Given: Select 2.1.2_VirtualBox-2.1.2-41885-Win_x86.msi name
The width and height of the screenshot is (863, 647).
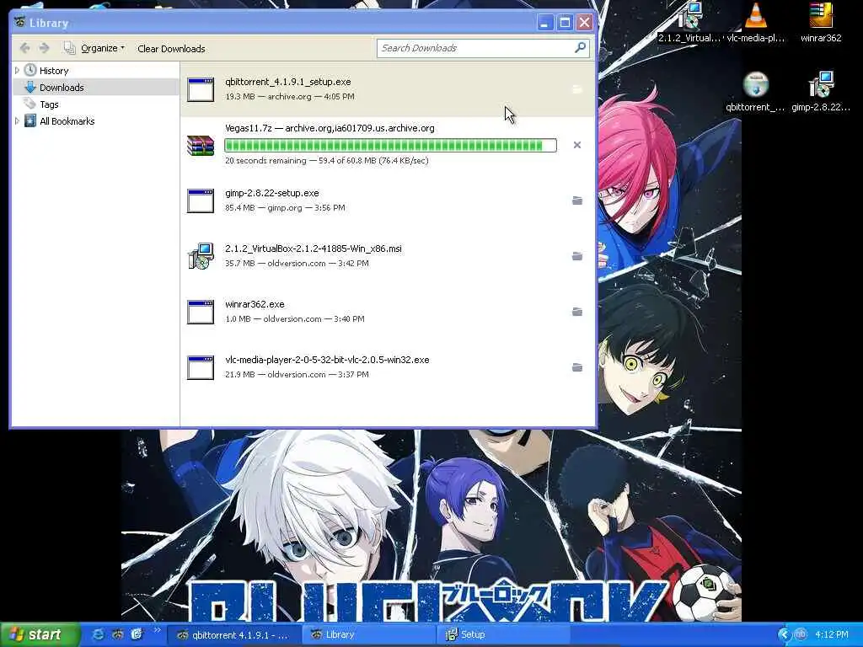Looking at the screenshot, I should [314, 249].
